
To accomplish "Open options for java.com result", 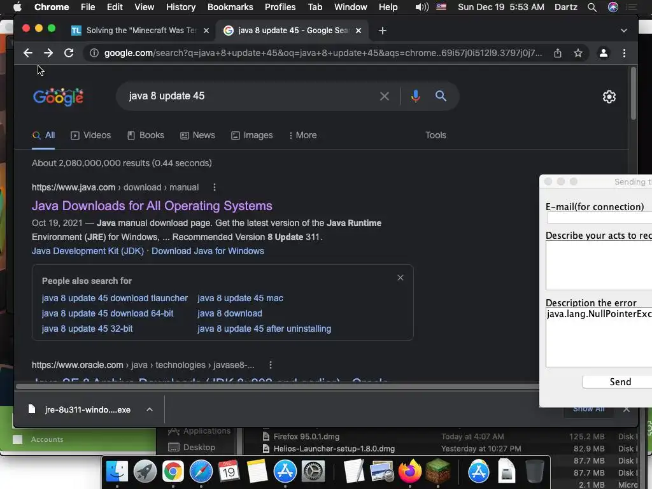I will click(x=215, y=188).
